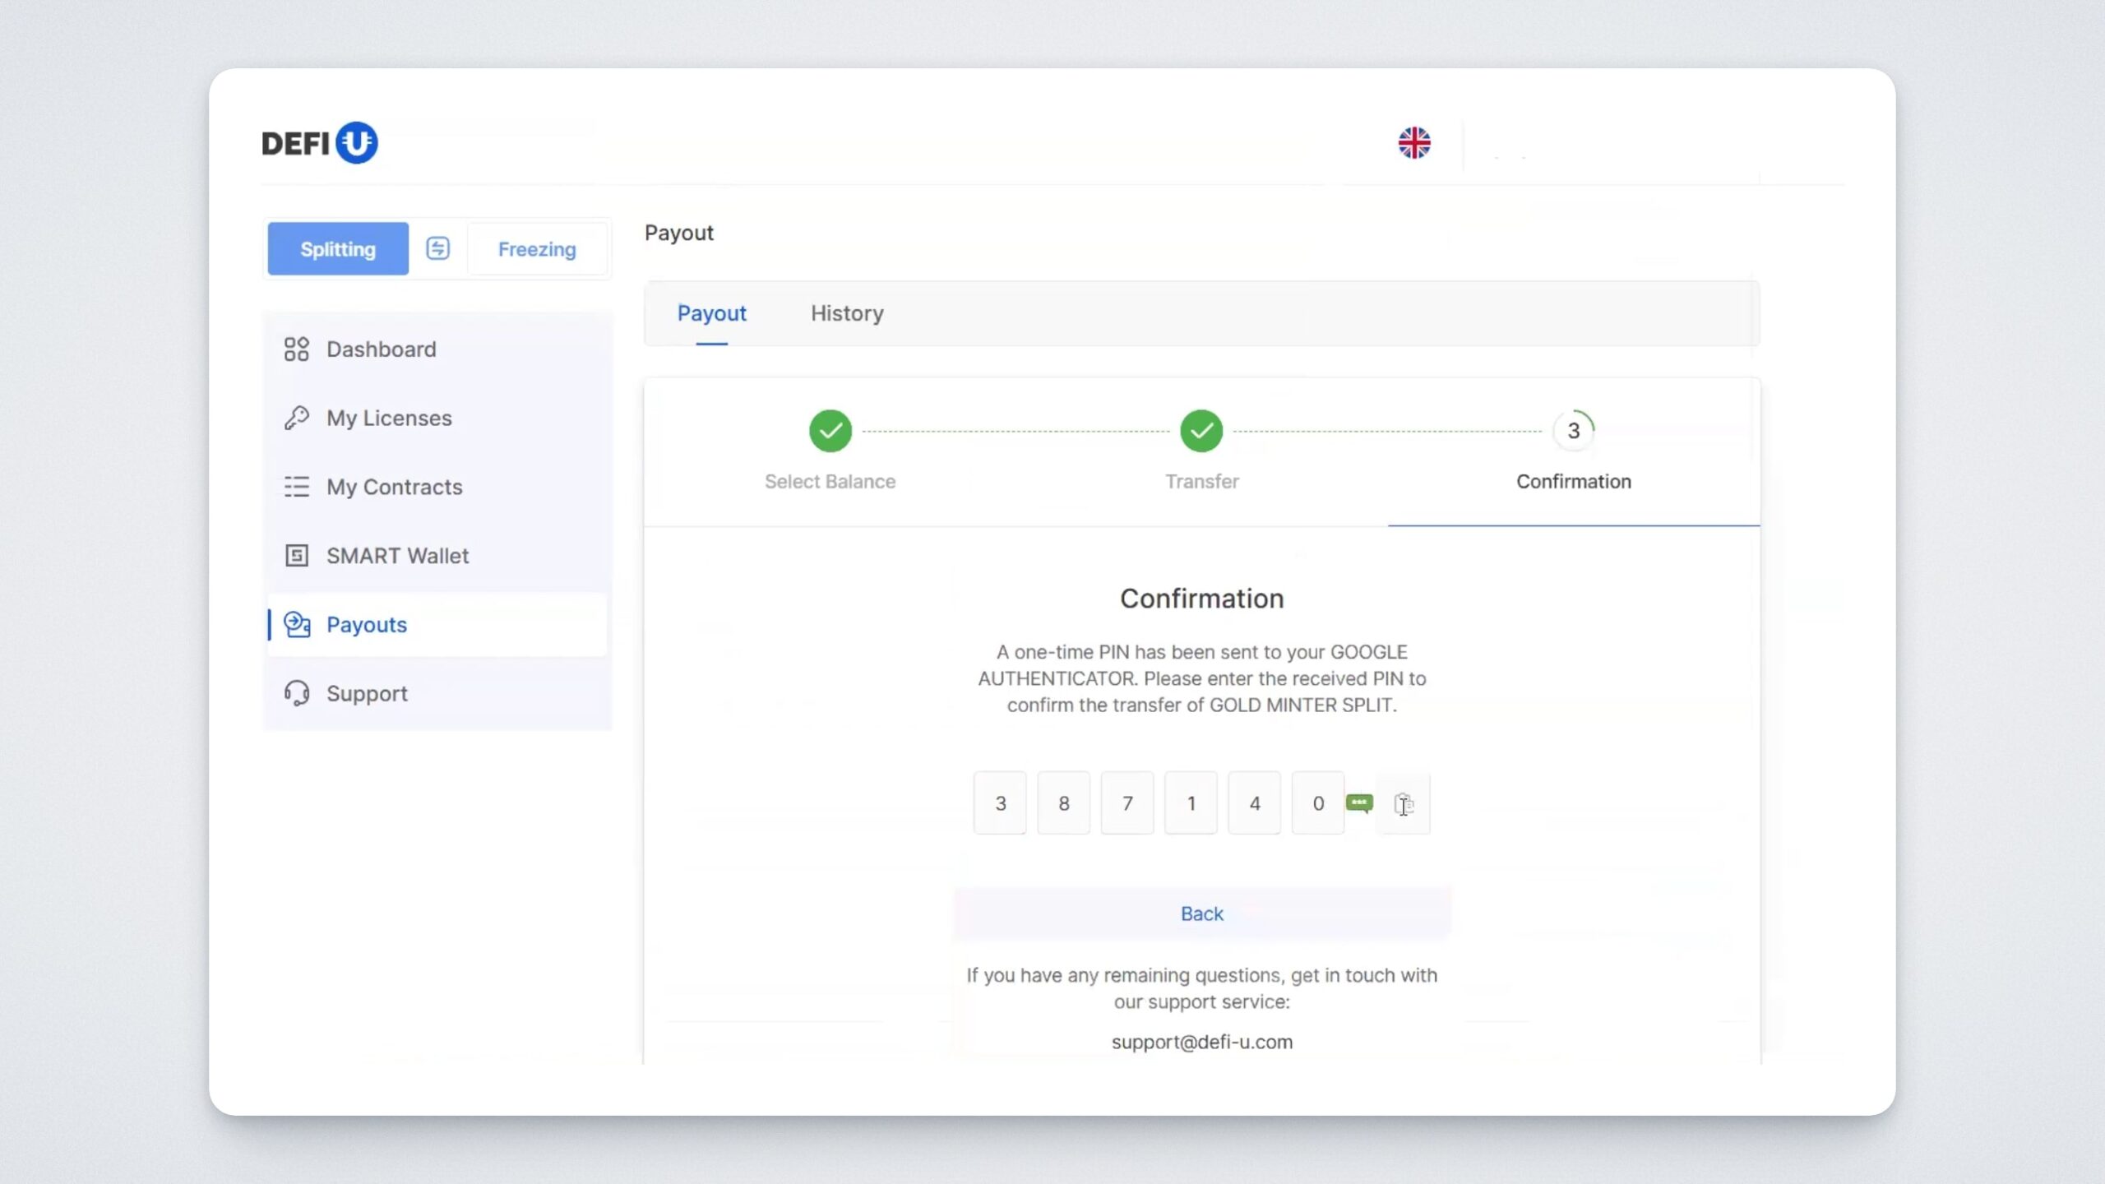This screenshot has width=2105, height=1184.
Task: Click the swap icon between Splitting and Freezing
Action: 437,248
